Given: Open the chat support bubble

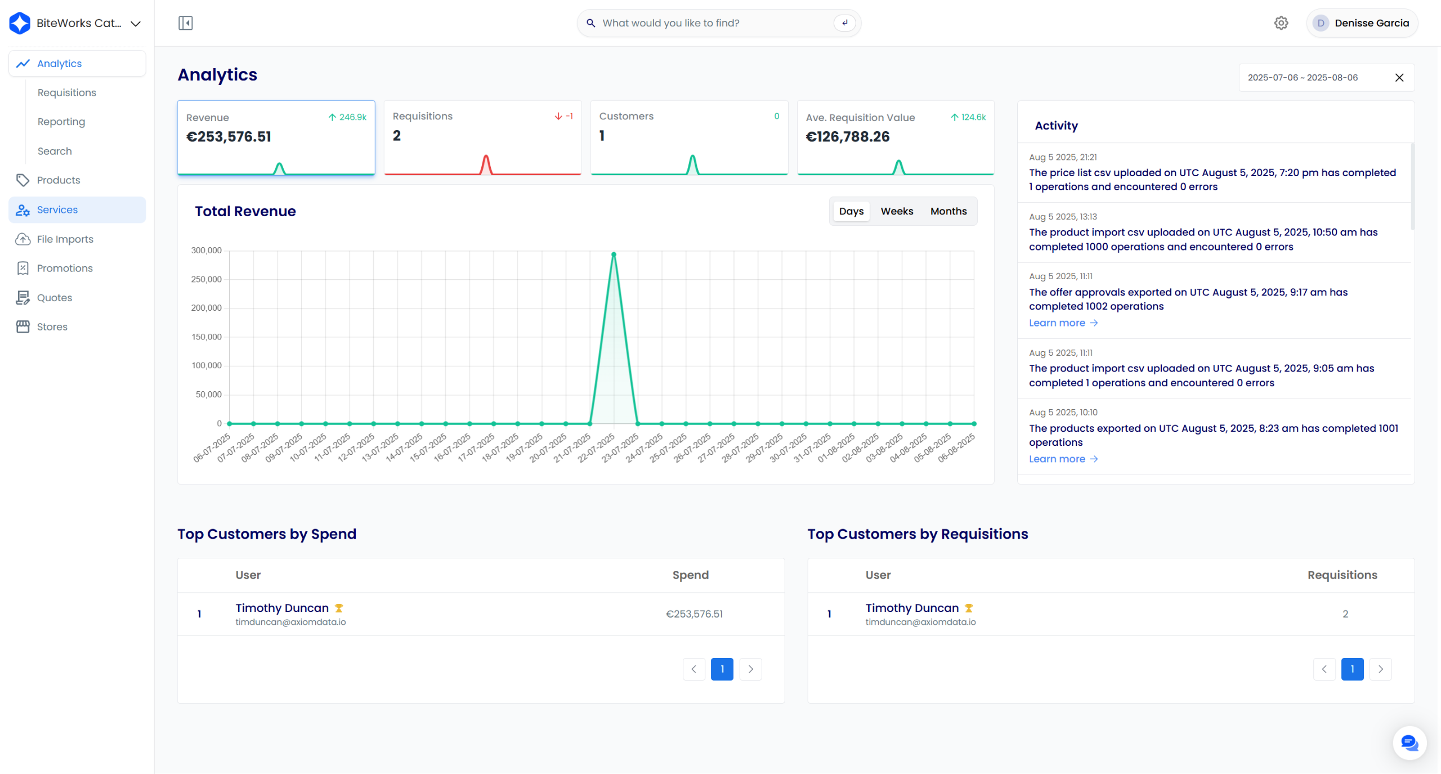Looking at the screenshot, I should click(x=1409, y=743).
